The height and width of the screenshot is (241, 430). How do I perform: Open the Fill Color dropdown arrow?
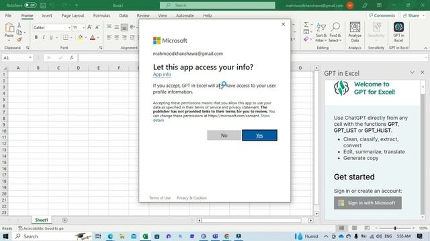click(x=85, y=37)
